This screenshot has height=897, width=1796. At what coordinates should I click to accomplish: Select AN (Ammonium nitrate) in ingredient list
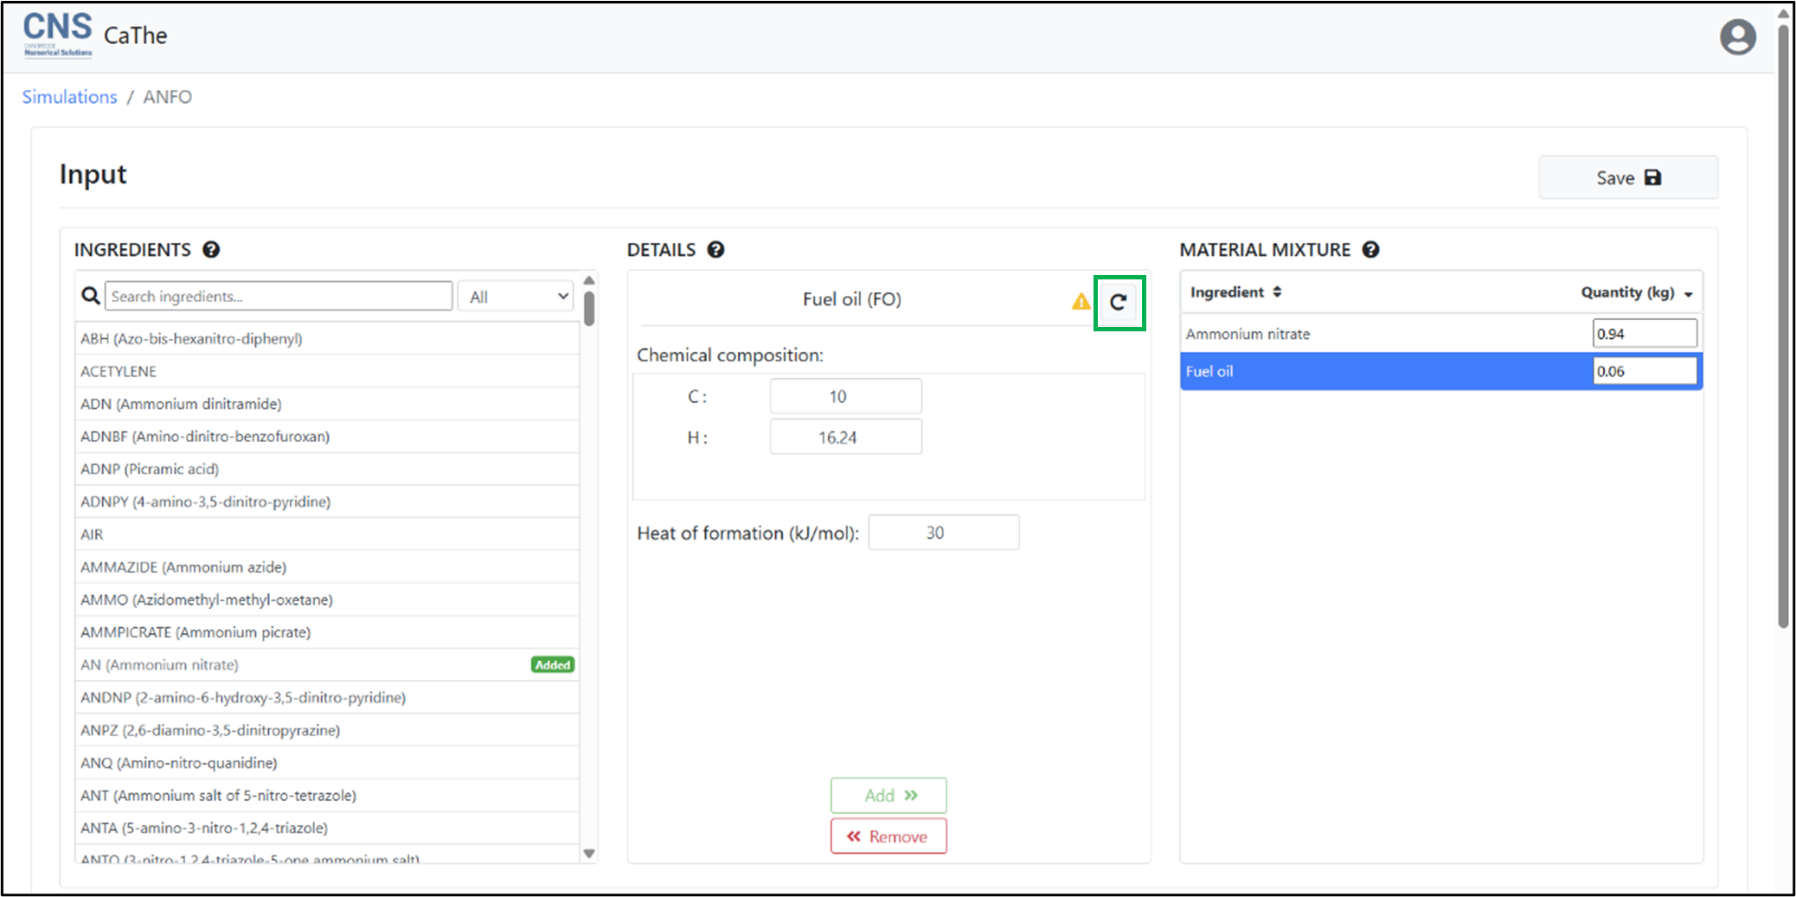click(x=160, y=665)
